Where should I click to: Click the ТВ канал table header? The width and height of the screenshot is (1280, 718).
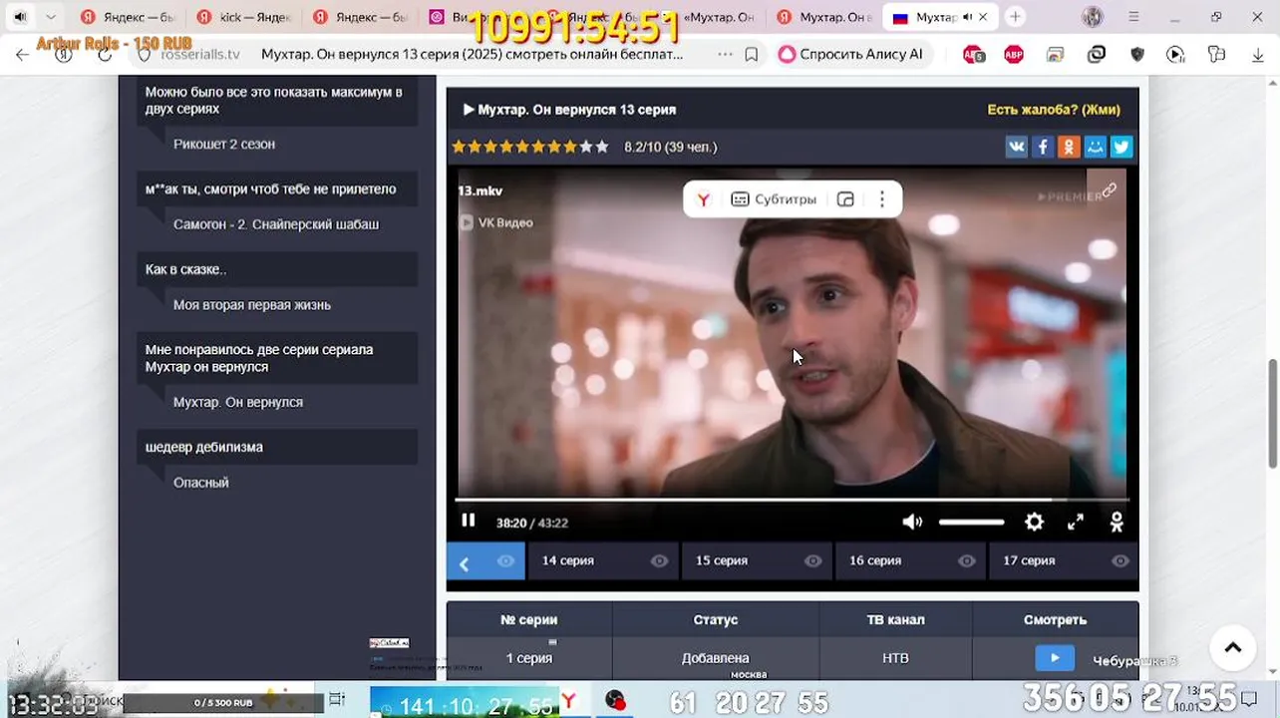(895, 619)
